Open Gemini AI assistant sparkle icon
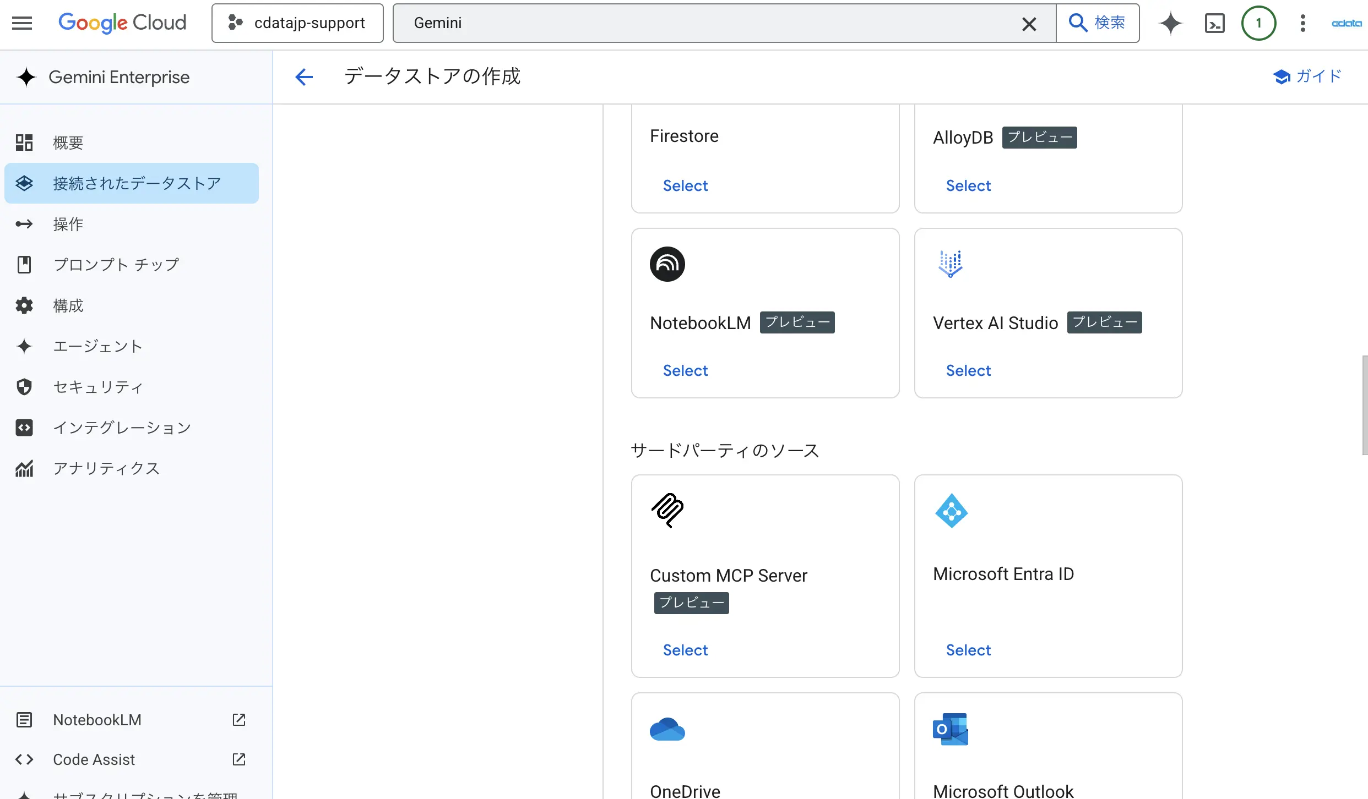 coord(1170,23)
